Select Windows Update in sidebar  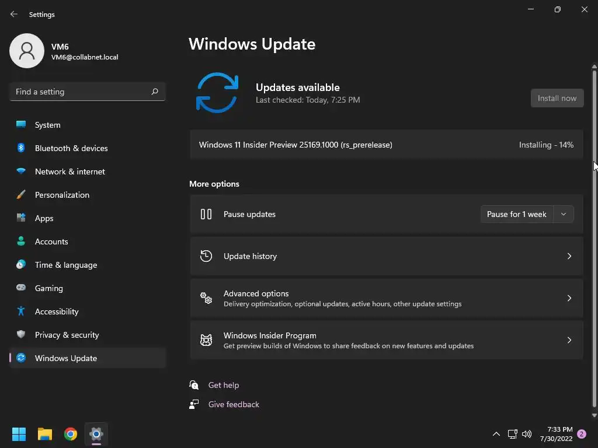88,358
